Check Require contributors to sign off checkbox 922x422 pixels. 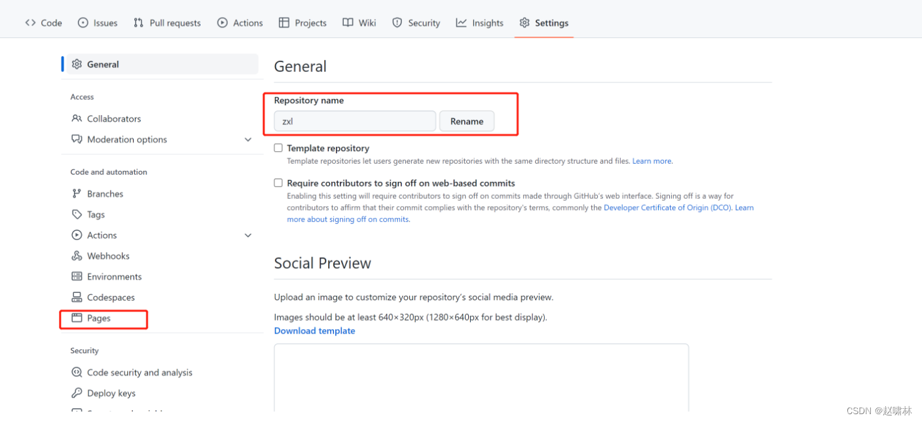(x=278, y=183)
